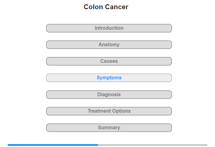Click the Summary label text
Viewport: 215px width, 147px height.
click(x=109, y=128)
